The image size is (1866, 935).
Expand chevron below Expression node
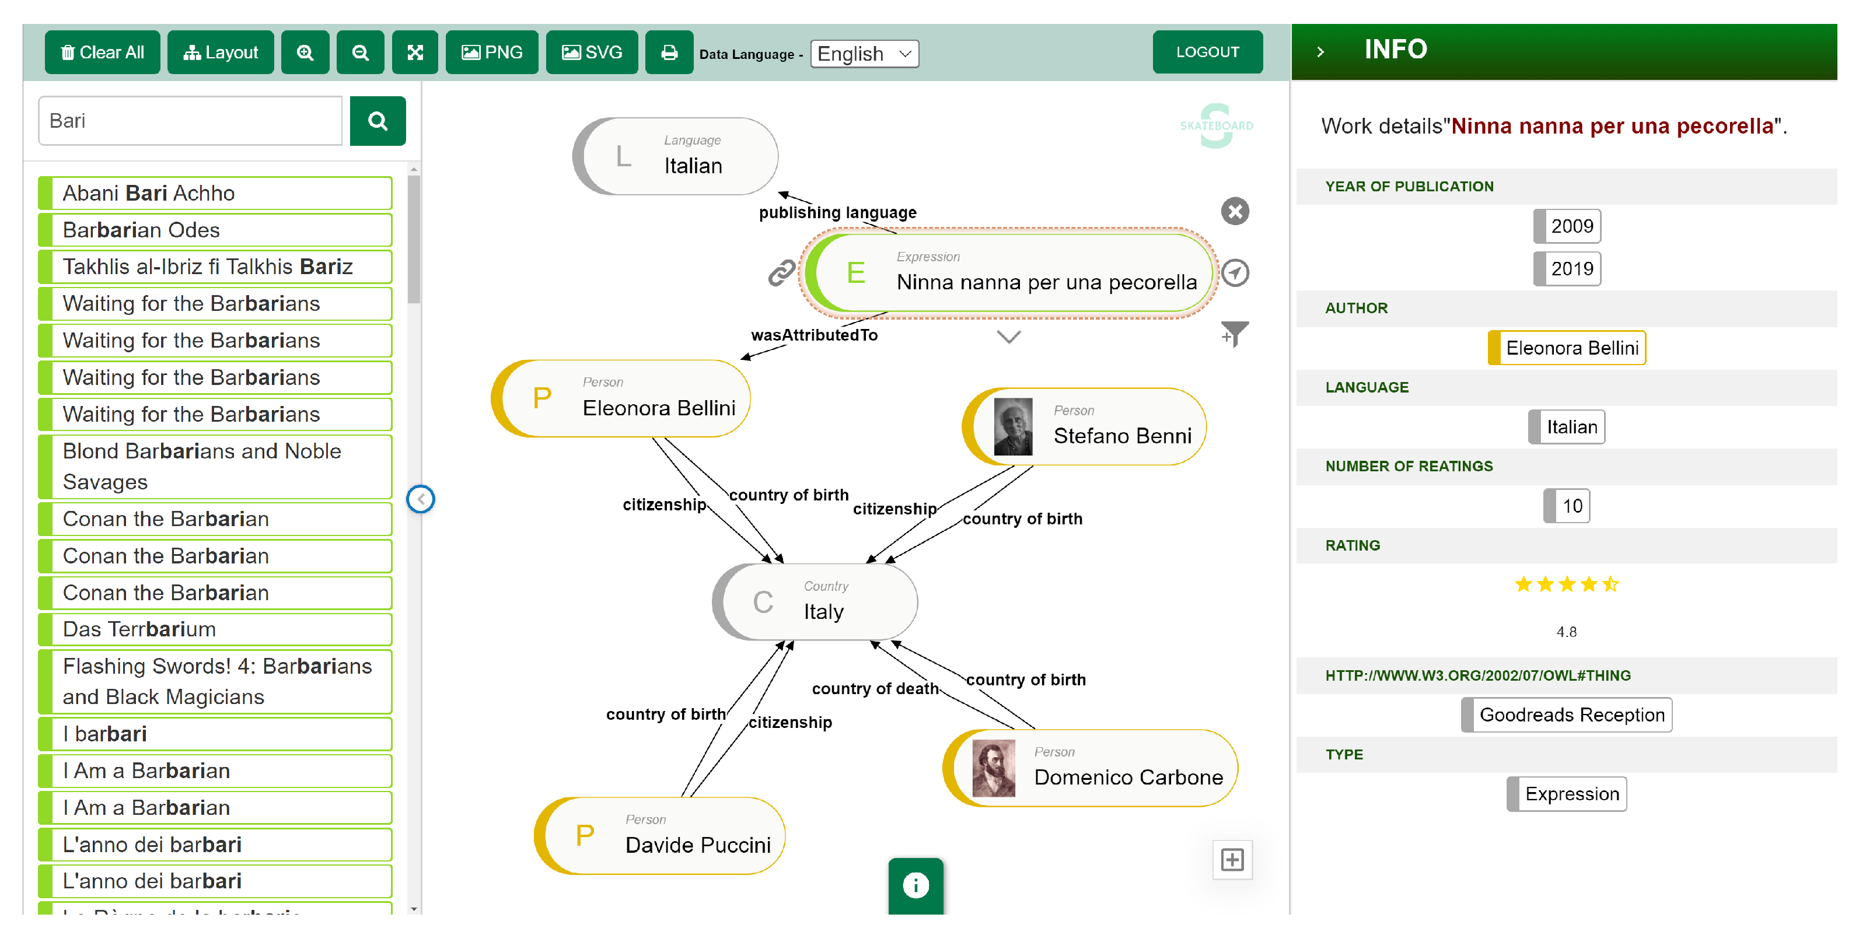click(1008, 337)
